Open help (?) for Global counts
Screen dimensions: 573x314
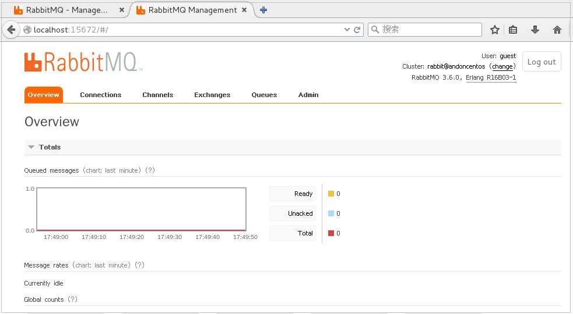coord(73,299)
